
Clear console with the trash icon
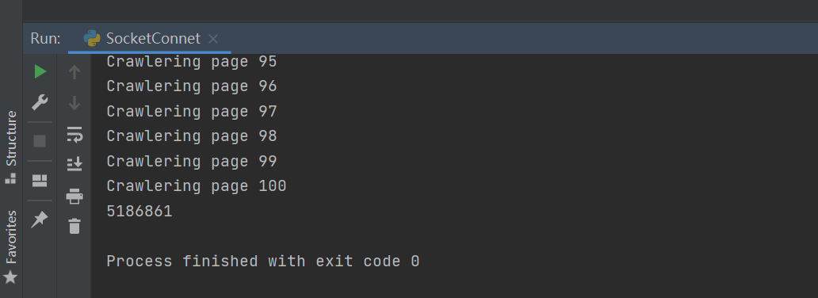point(75,226)
